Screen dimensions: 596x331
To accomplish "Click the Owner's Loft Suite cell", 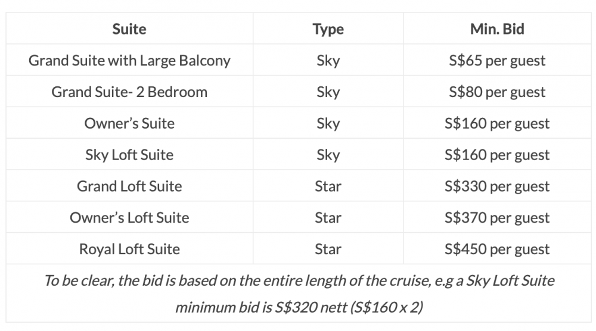I will coord(129,218).
